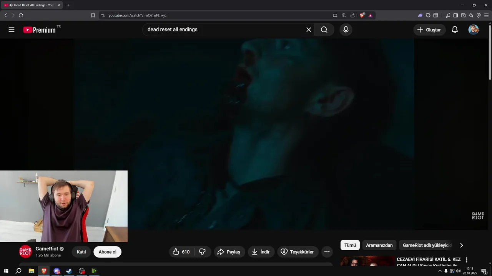Open Discord from the taskbar

(57, 271)
